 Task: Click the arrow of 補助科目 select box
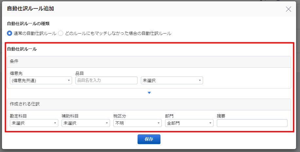click(x=107, y=123)
